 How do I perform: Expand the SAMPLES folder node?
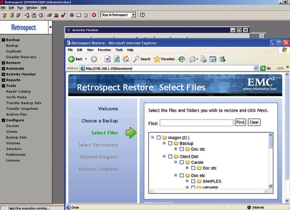[187, 181]
